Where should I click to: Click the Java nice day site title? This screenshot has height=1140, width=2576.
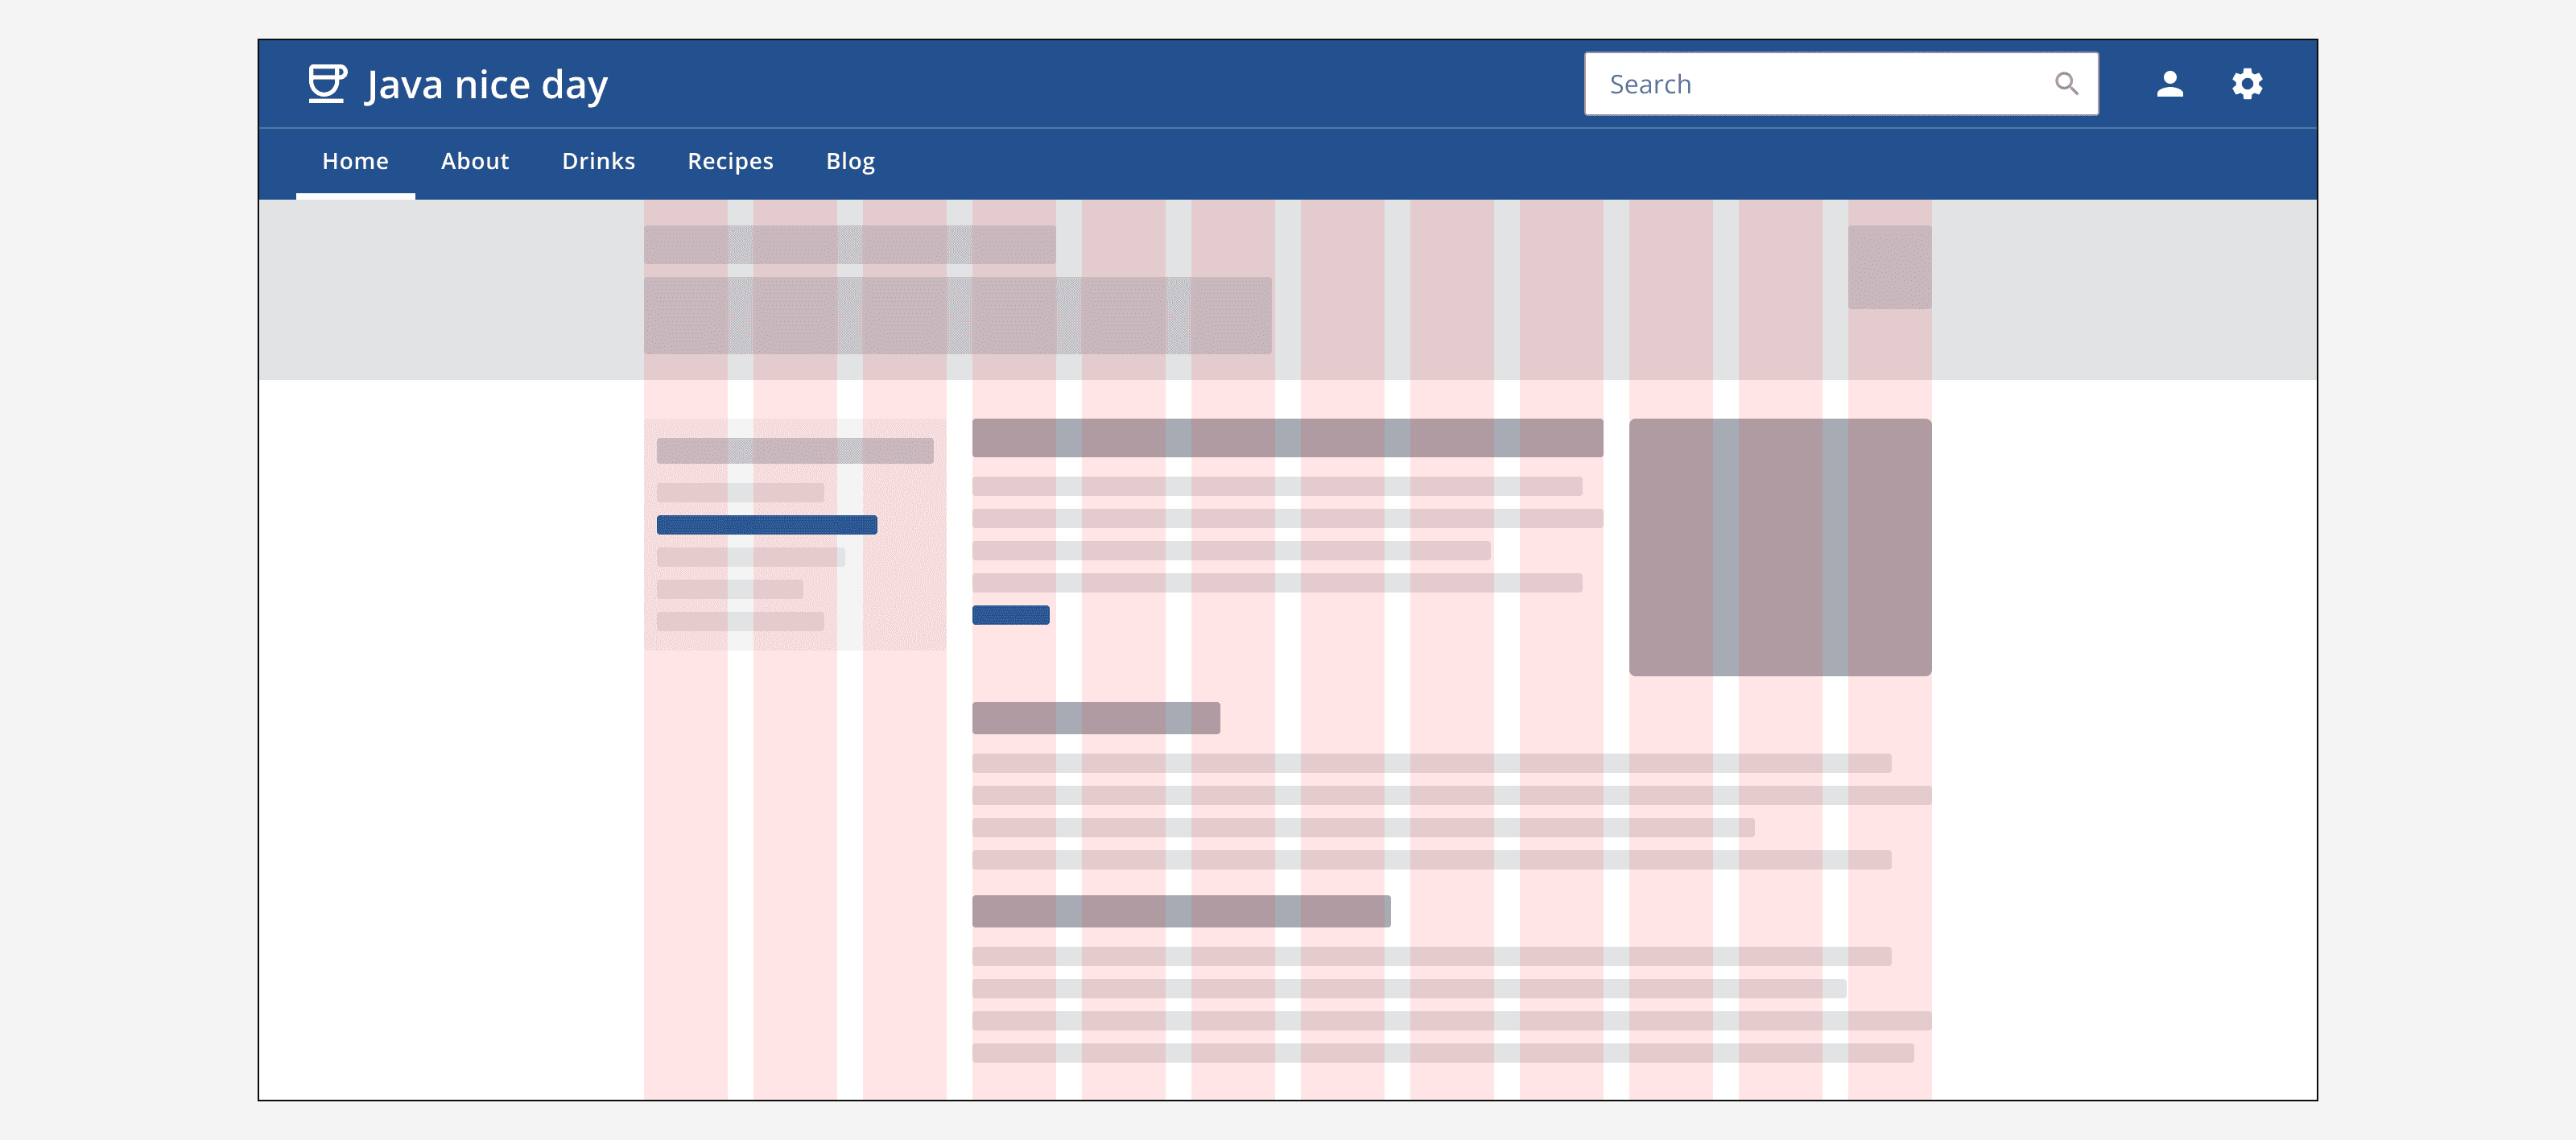tap(487, 85)
